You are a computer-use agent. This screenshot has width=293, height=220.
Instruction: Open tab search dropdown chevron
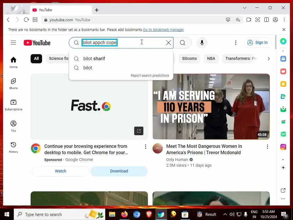(x=244, y=8)
